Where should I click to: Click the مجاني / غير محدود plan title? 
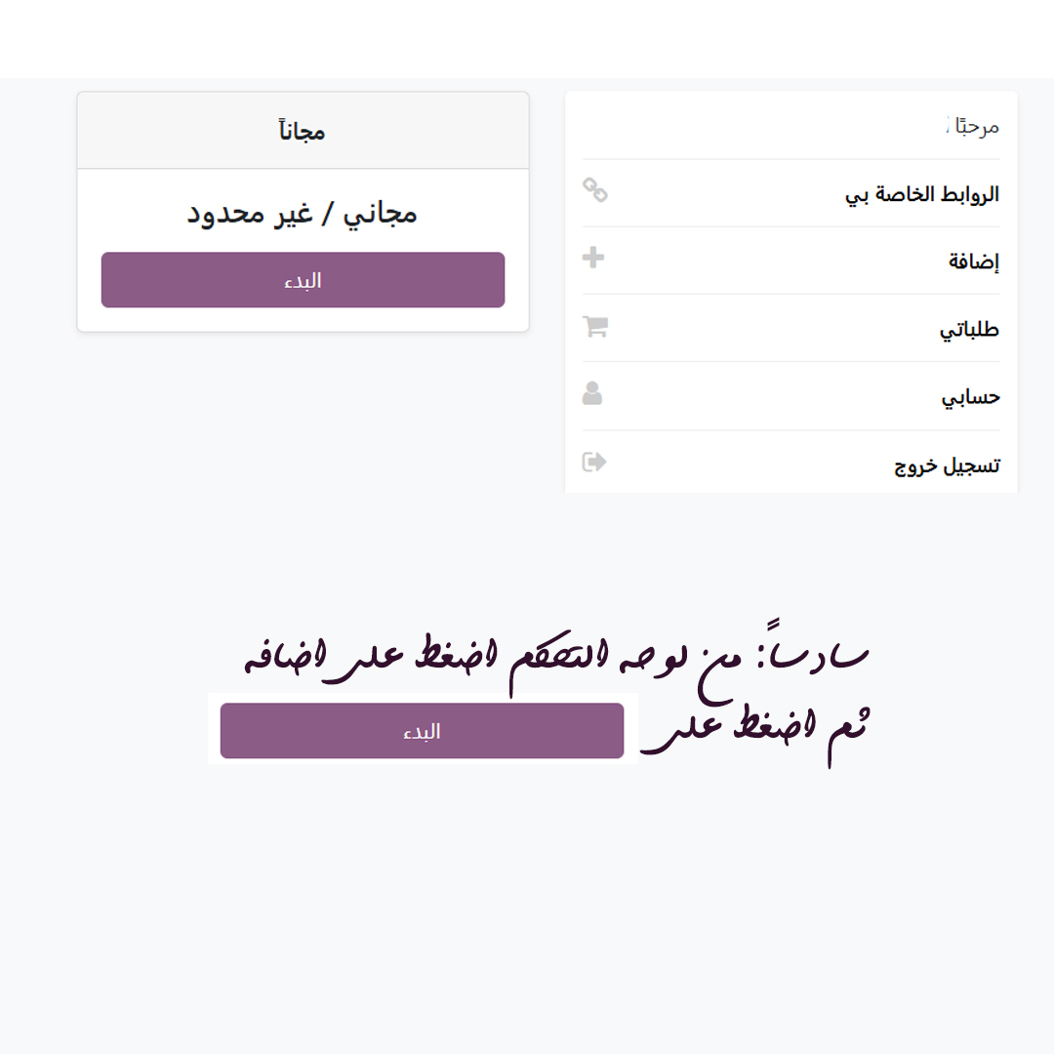303,214
